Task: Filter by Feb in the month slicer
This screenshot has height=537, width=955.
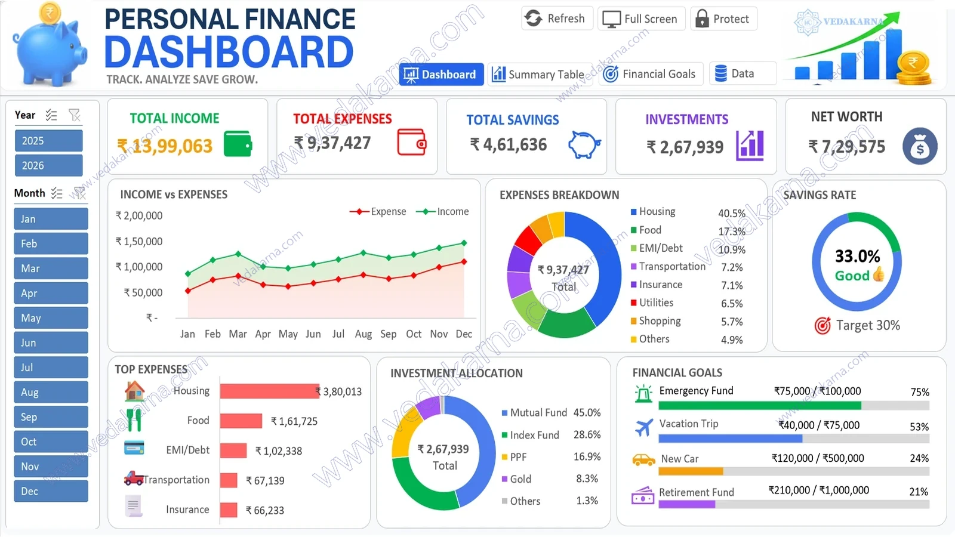Action: click(51, 243)
